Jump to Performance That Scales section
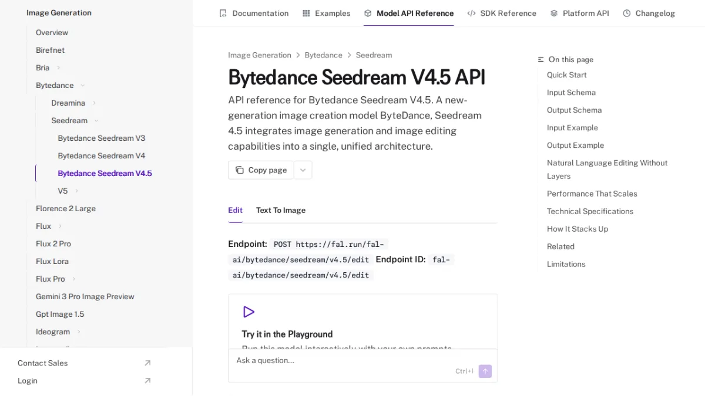 592,194
